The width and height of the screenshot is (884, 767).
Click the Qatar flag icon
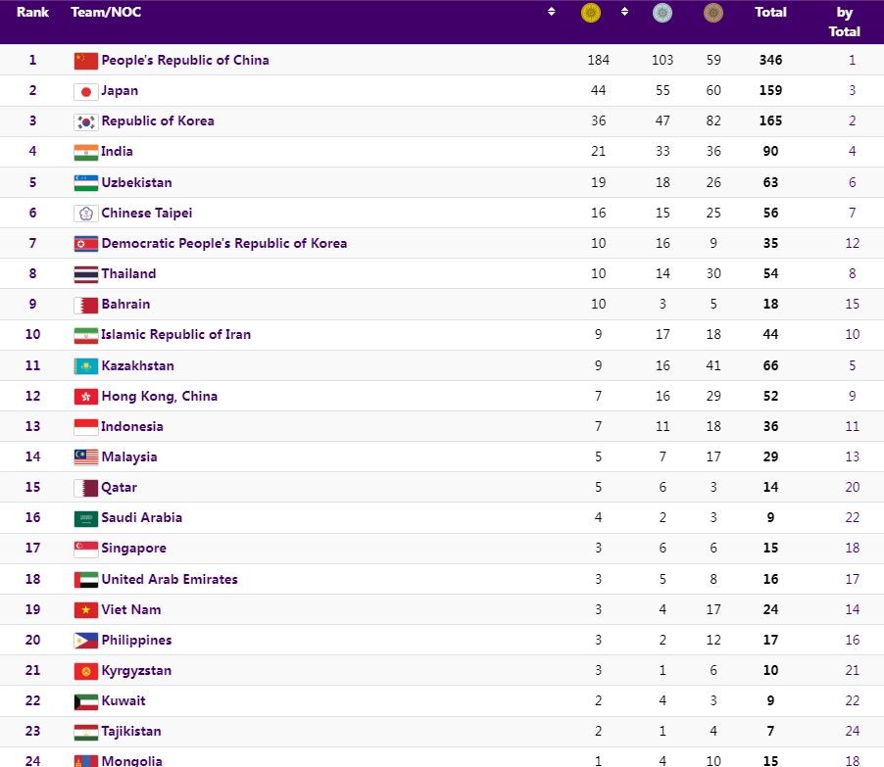86,488
